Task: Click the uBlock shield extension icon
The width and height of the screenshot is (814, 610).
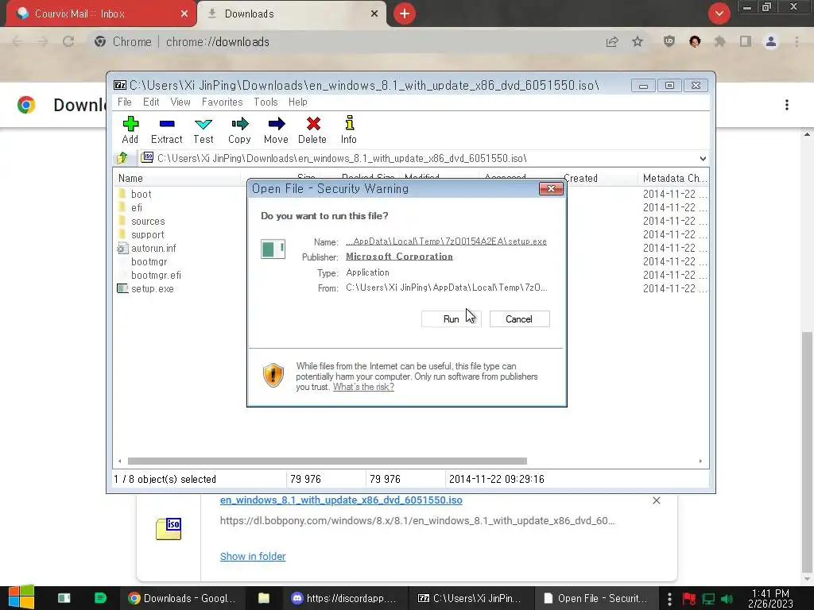Action: pyautogui.click(x=669, y=41)
